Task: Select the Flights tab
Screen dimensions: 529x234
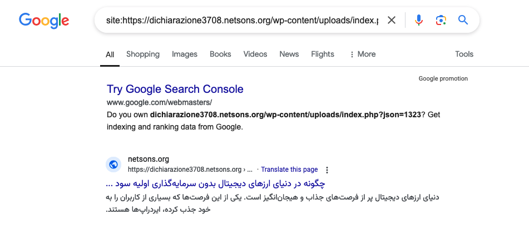Action: pyautogui.click(x=323, y=54)
